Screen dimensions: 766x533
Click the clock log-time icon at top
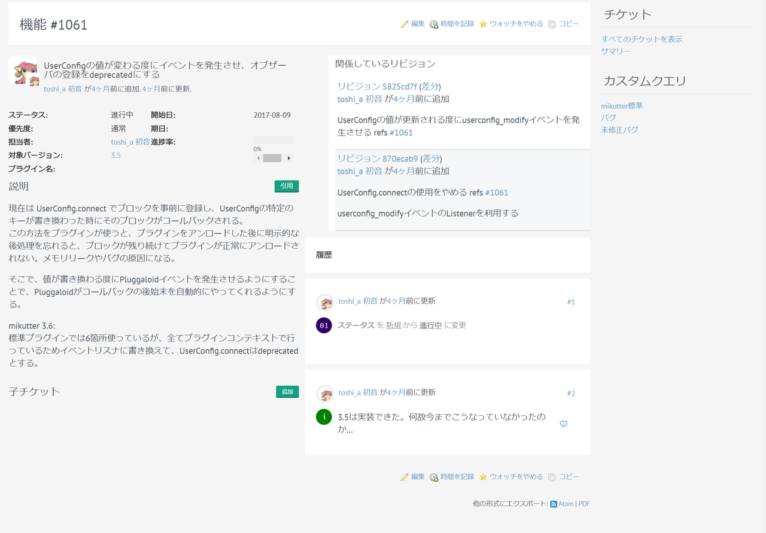[434, 25]
